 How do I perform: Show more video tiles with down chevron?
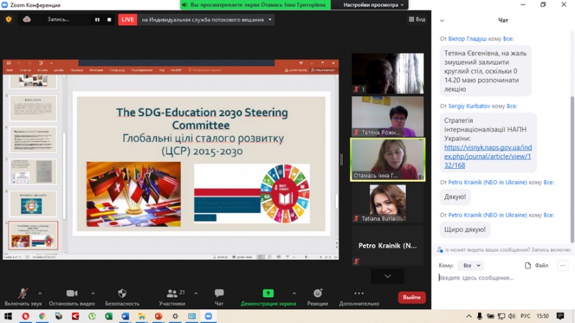point(387,276)
